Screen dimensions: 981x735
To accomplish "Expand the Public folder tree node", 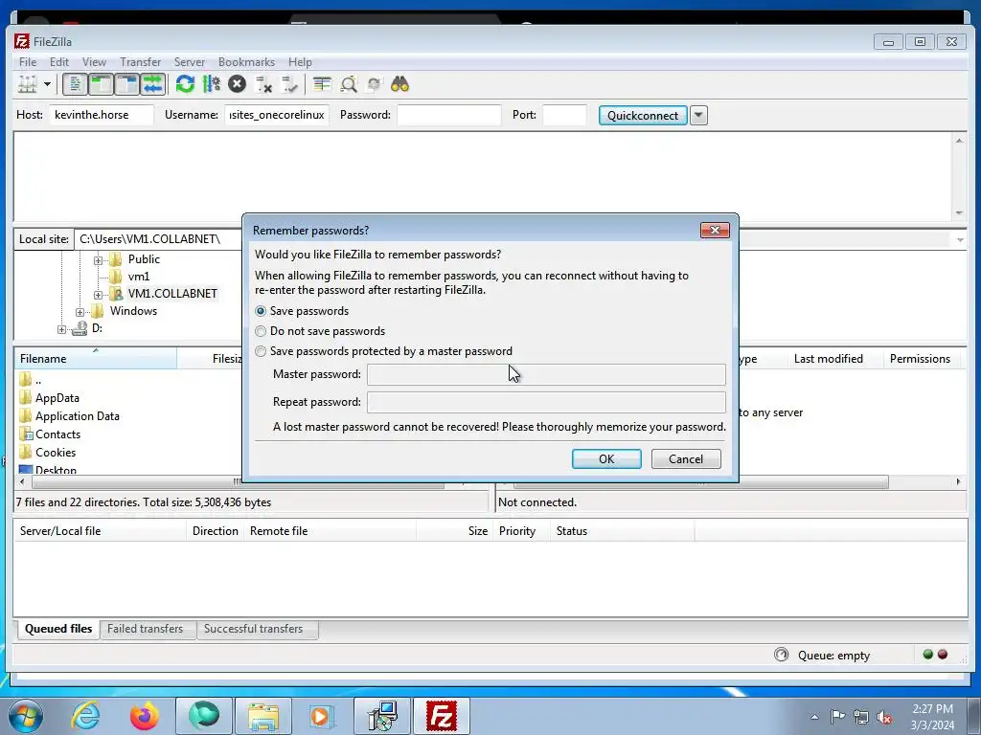I will point(98,260).
